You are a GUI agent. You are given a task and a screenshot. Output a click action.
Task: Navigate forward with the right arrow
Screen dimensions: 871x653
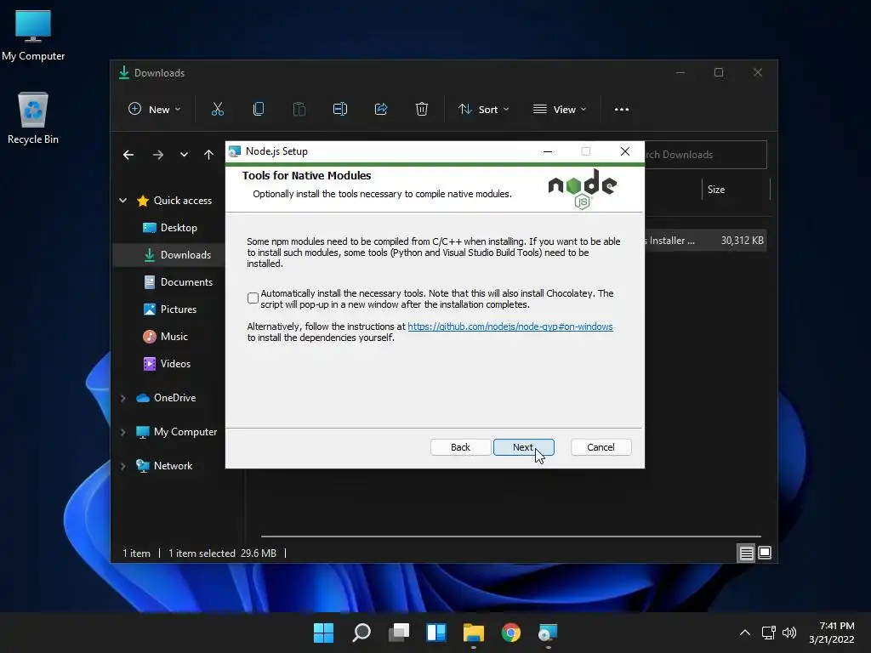click(x=158, y=155)
